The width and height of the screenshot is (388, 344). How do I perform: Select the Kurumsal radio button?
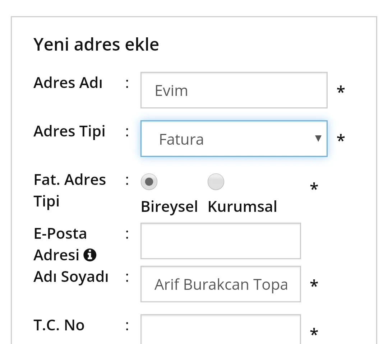(216, 182)
